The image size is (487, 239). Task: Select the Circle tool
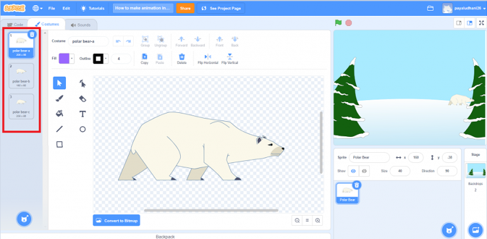pos(82,129)
